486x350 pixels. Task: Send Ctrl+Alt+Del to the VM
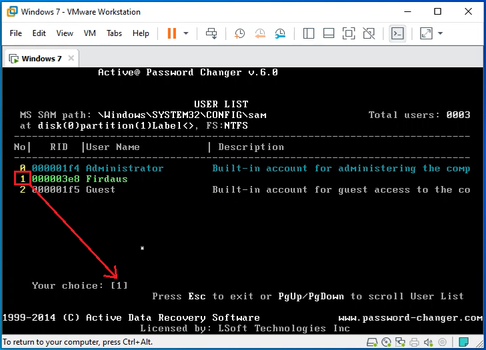[x=212, y=33]
